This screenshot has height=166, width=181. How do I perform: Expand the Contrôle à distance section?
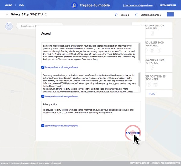coord(151,15)
